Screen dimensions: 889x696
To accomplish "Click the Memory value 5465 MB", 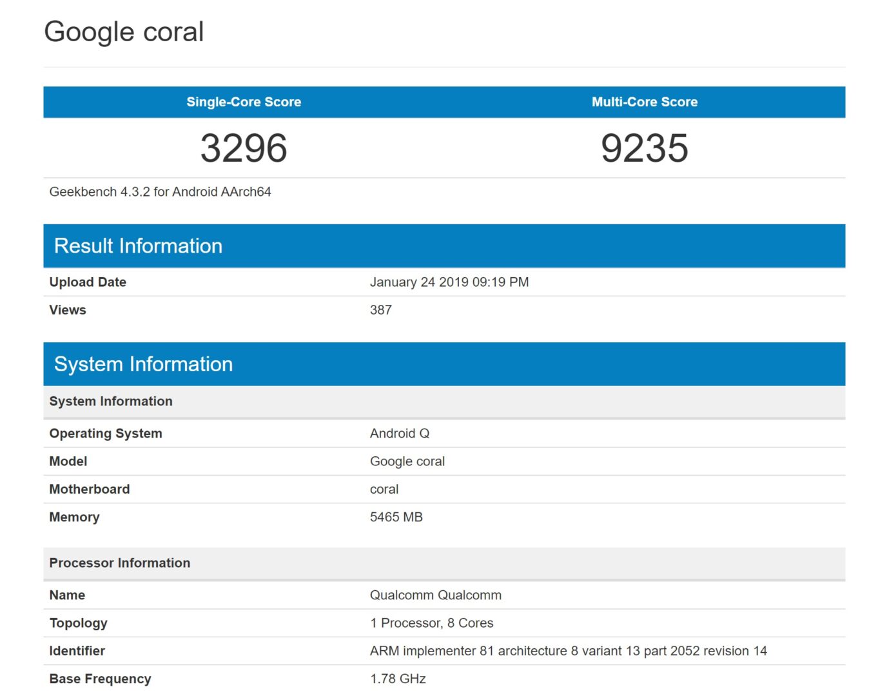I will click(396, 516).
